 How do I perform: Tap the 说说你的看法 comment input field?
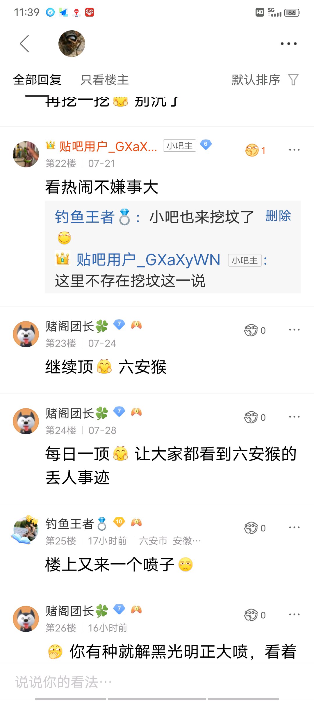[x=157, y=682]
